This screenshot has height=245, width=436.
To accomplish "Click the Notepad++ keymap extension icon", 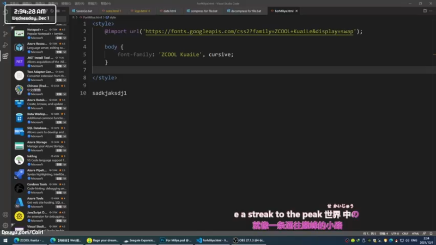I will (x=19, y=33).
